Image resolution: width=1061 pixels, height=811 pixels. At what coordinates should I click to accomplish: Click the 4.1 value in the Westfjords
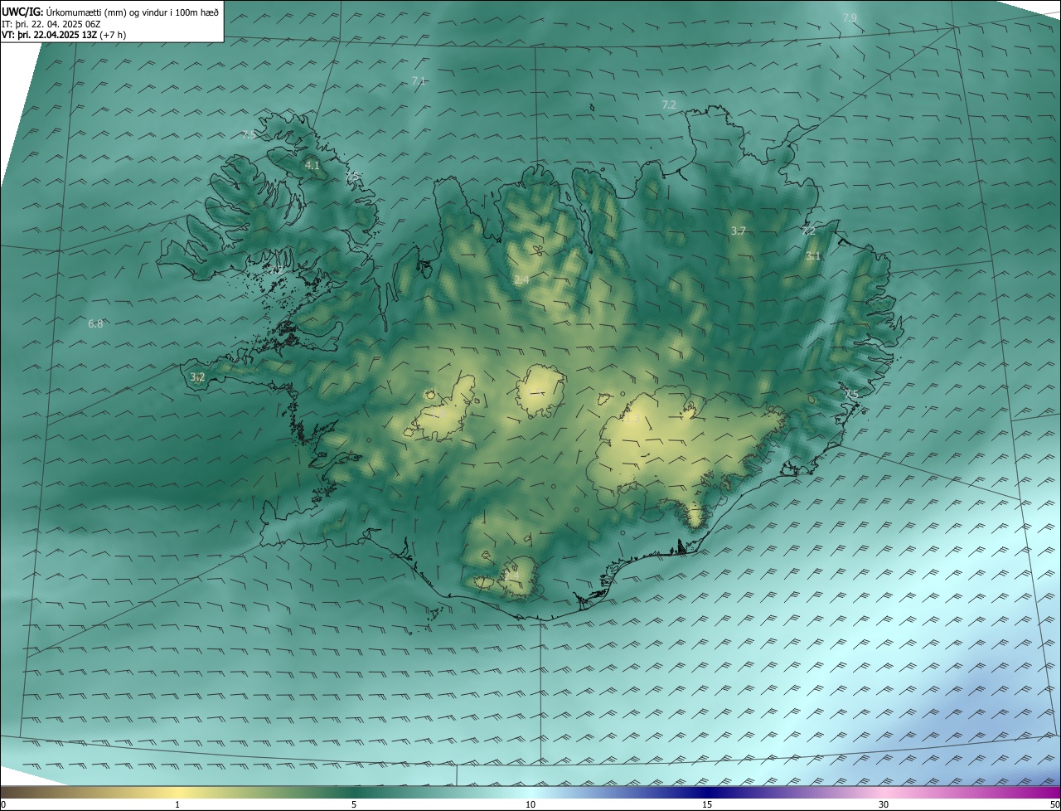pos(312,166)
